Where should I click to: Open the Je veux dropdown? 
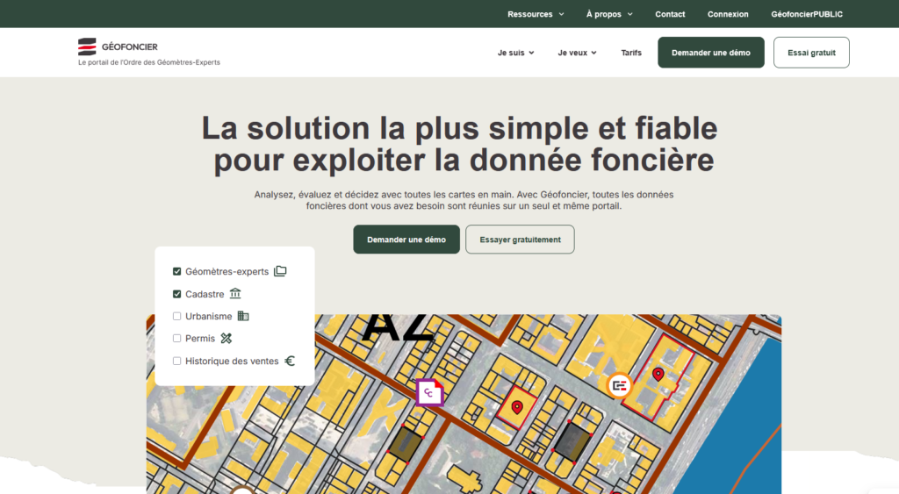click(x=577, y=53)
